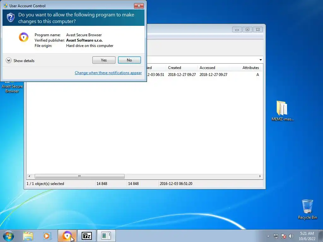Click the attribute value A in file row

click(x=257, y=75)
